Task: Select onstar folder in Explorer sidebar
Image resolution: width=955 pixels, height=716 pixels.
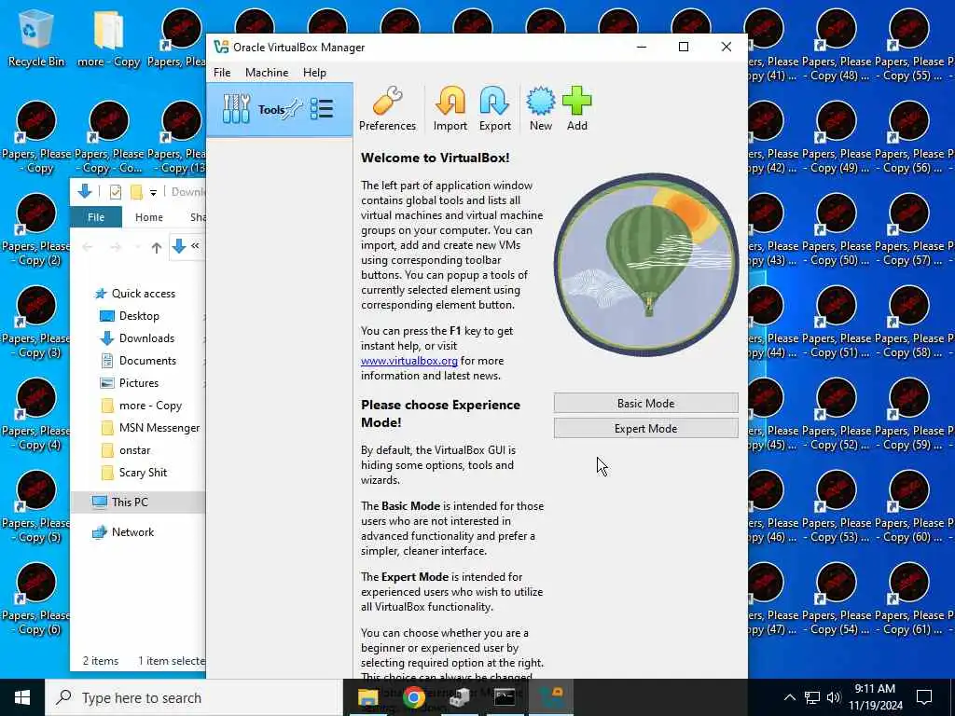Action: pos(134,450)
